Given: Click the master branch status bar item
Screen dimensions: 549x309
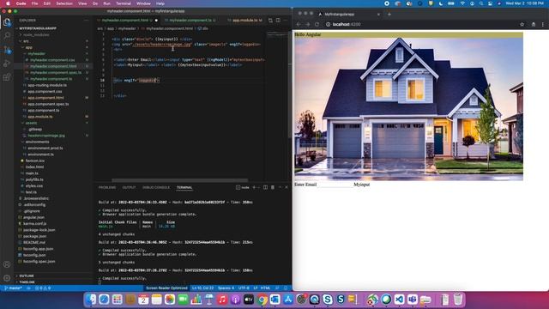Looking at the screenshot, I should (x=13, y=288).
